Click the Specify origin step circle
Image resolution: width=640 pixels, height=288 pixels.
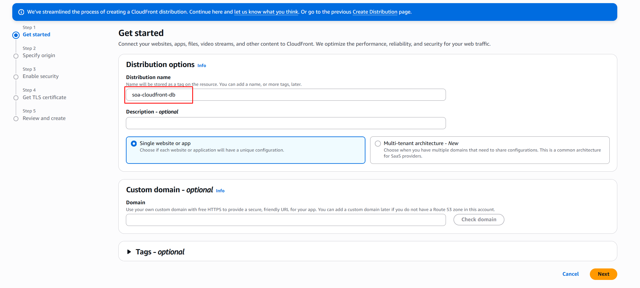pyautogui.click(x=16, y=56)
